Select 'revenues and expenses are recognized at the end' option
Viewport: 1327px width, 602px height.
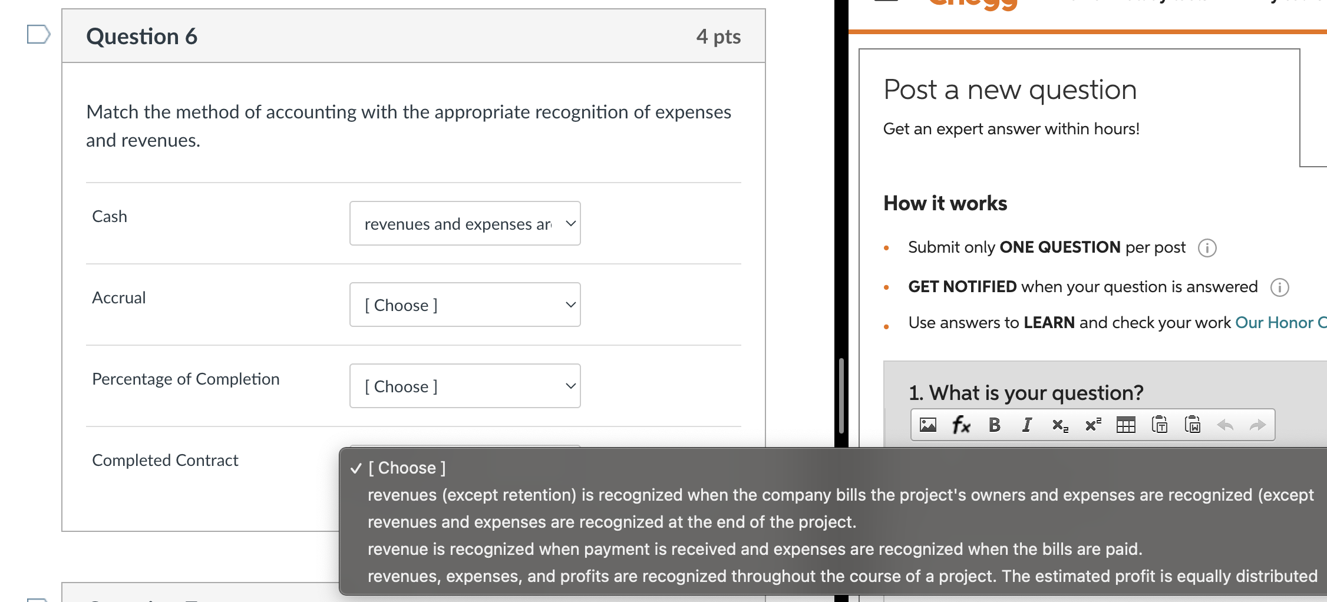click(x=612, y=522)
